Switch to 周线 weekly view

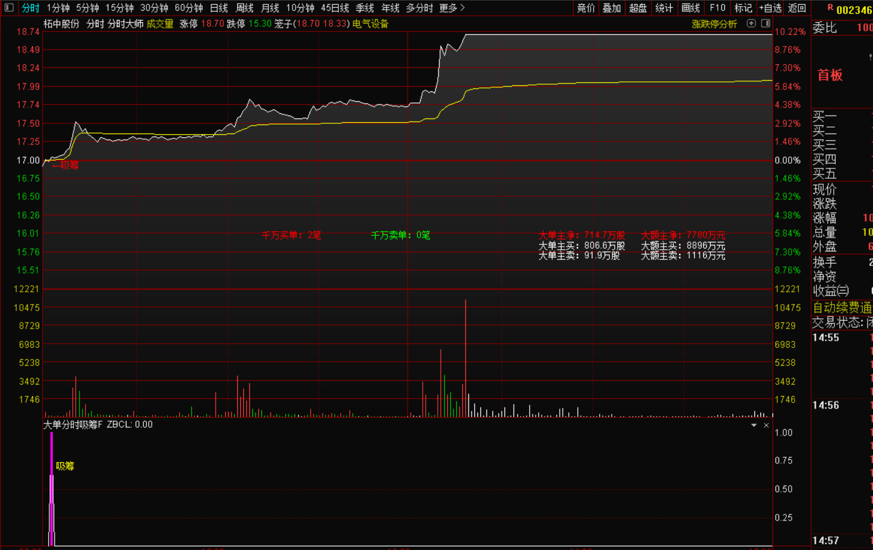(x=244, y=8)
